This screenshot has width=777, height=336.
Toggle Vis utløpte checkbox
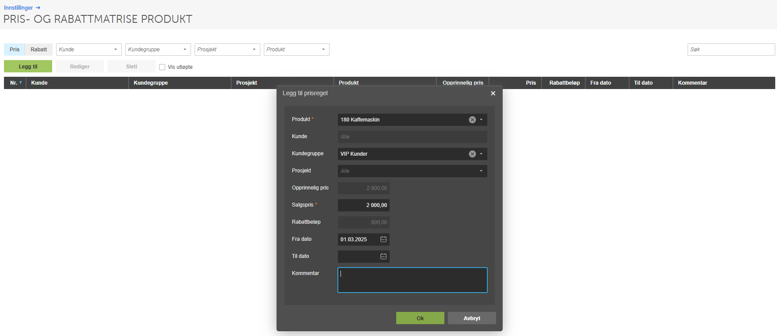pos(162,67)
